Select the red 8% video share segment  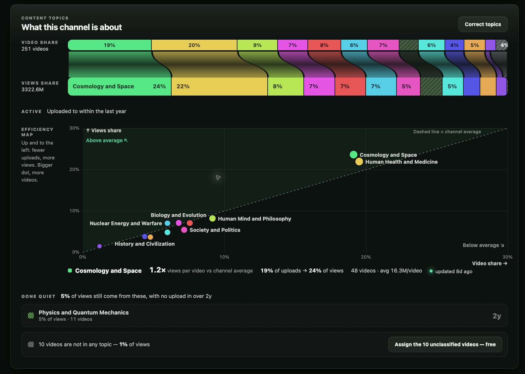tap(324, 45)
